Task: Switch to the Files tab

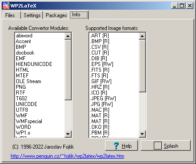Action: (11, 15)
